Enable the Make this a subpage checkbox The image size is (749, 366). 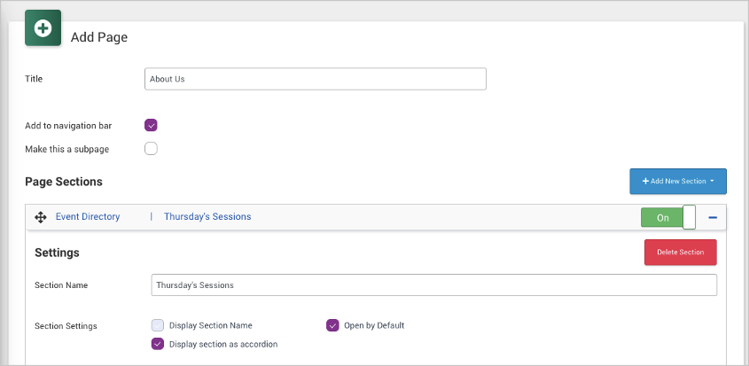[x=151, y=148]
